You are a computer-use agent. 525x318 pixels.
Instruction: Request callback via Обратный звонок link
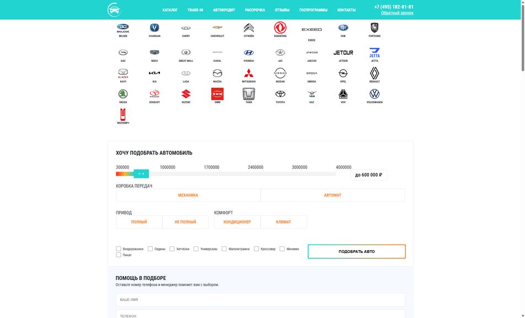397,13
